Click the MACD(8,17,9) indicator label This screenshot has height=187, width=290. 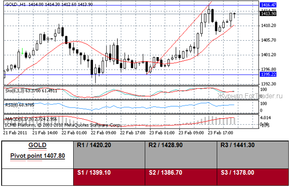coord(31,119)
